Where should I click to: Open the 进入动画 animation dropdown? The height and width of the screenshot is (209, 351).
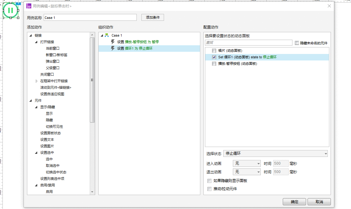247,164
